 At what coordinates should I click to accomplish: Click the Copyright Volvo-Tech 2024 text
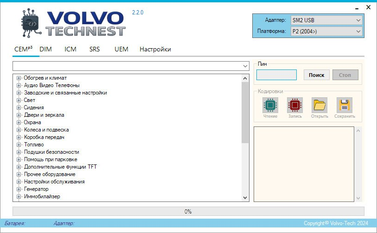336,223
